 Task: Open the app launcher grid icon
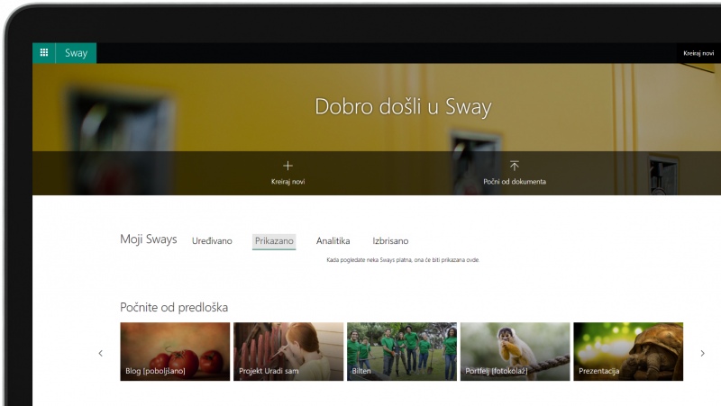(43, 53)
